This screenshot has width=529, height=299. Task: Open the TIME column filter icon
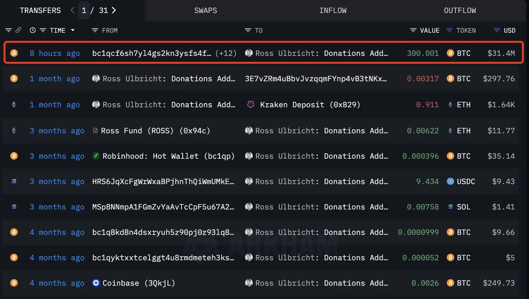pos(43,30)
